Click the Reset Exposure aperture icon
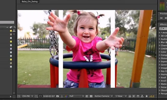 click(x=147, y=96)
